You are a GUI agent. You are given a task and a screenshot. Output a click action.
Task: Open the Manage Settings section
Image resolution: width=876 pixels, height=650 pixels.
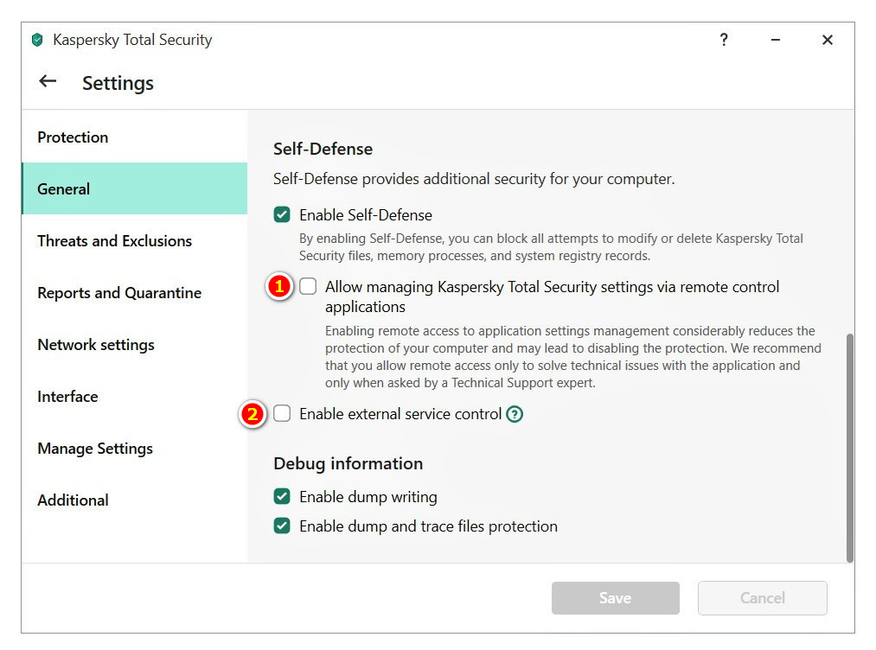(x=134, y=449)
